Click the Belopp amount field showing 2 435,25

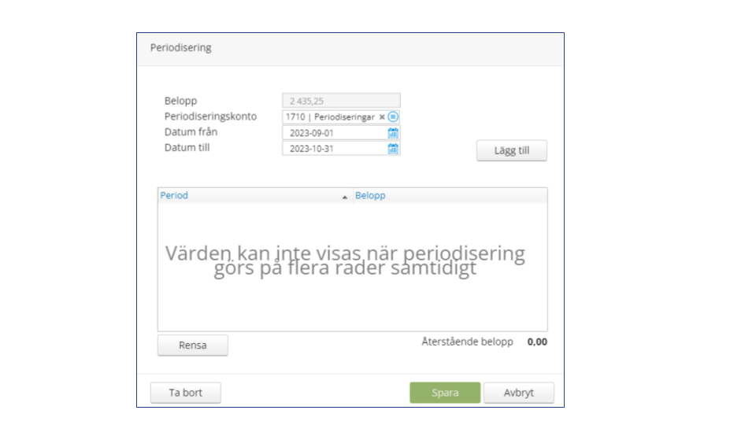(341, 101)
